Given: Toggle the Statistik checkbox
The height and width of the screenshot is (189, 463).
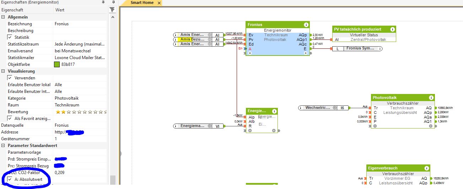Looking at the screenshot, I should 10,37.
